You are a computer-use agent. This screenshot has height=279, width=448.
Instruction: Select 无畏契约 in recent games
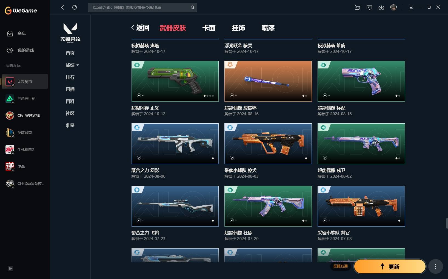click(25, 82)
